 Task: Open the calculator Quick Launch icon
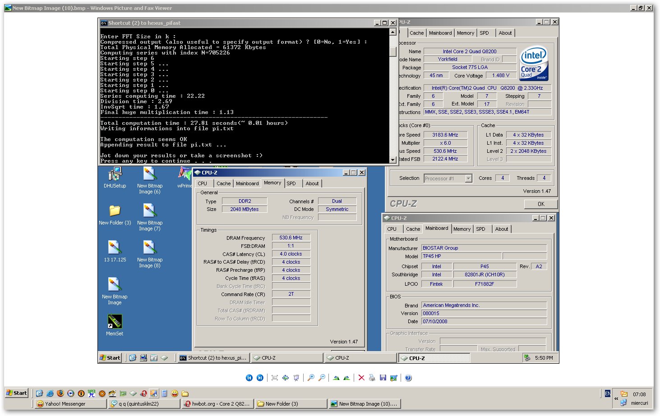pyautogui.click(x=164, y=393)
